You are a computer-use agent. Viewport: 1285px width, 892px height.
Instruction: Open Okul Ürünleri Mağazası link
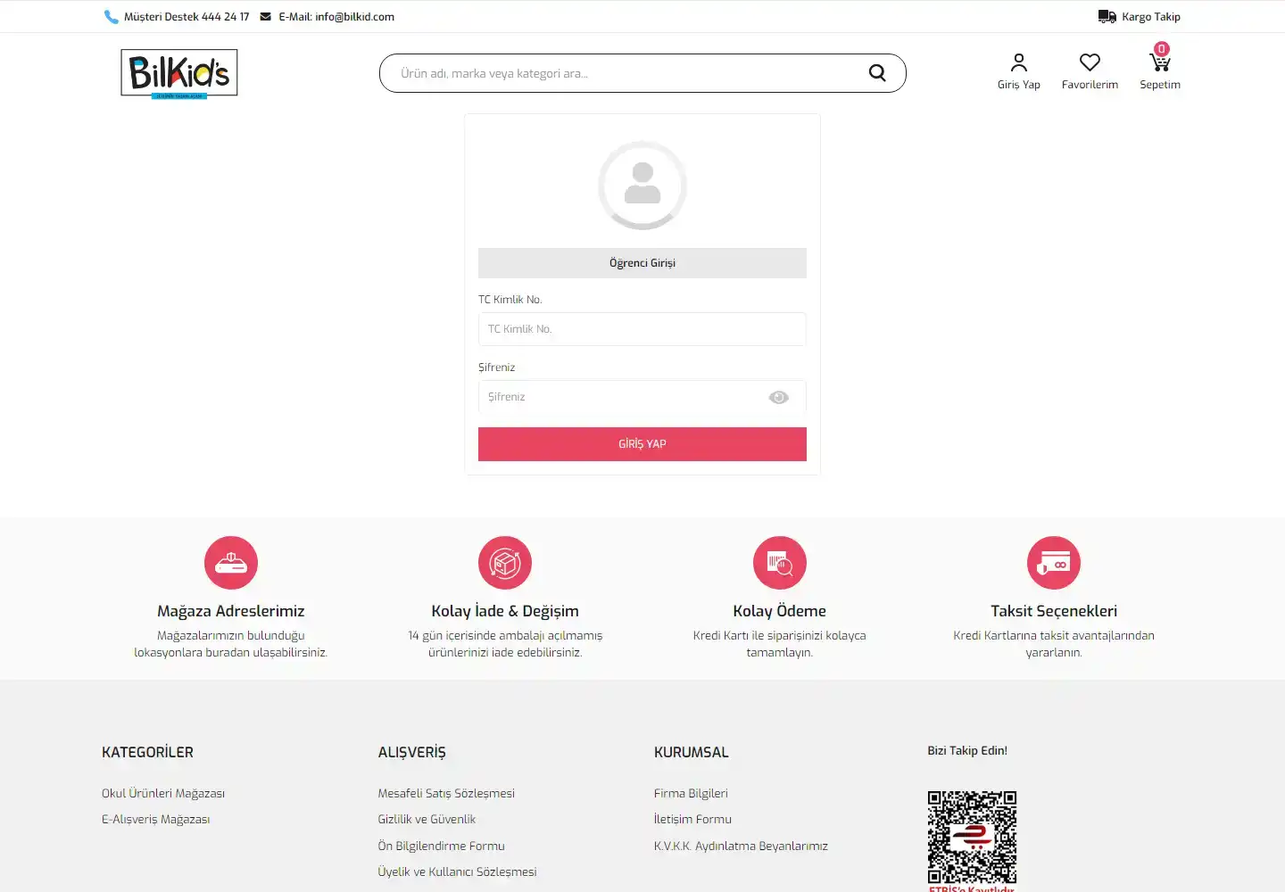[163, 793]
